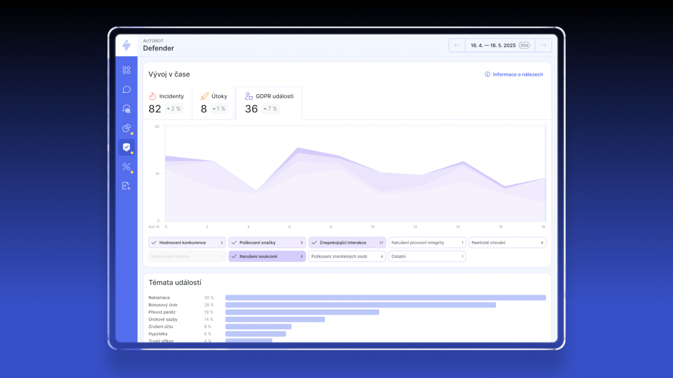Toggle the Poškození značky filter off

click(x=267, y=242)
